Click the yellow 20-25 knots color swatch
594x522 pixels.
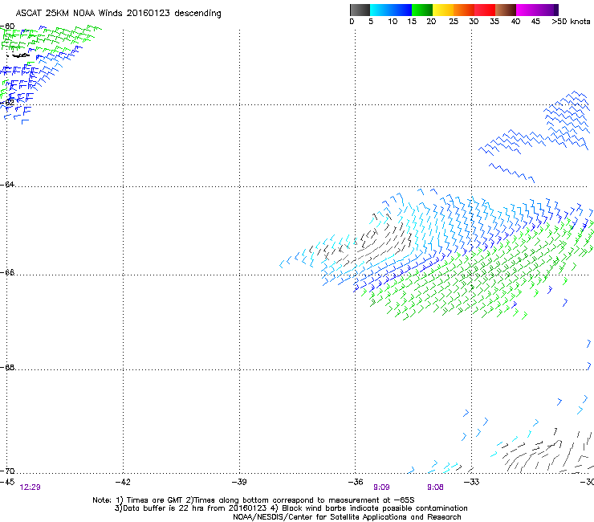click(443, 10)
